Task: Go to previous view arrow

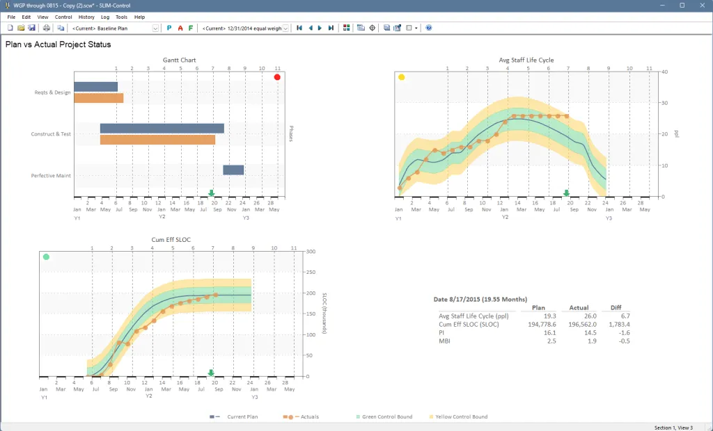Action: point(311,28)
